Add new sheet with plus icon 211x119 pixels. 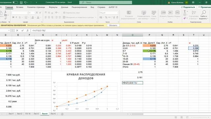coord(62,114)
